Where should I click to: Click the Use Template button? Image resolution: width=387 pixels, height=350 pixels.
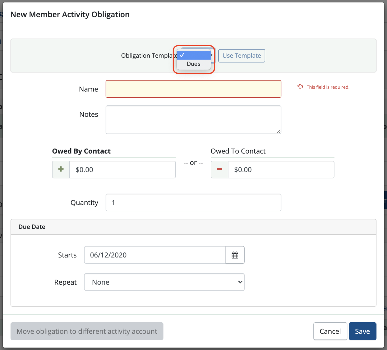pyautogui.click(x=241, y=56)
